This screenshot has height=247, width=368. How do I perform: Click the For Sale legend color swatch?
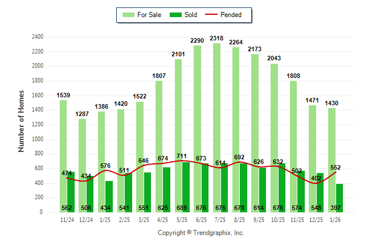[x=128, y=15]
